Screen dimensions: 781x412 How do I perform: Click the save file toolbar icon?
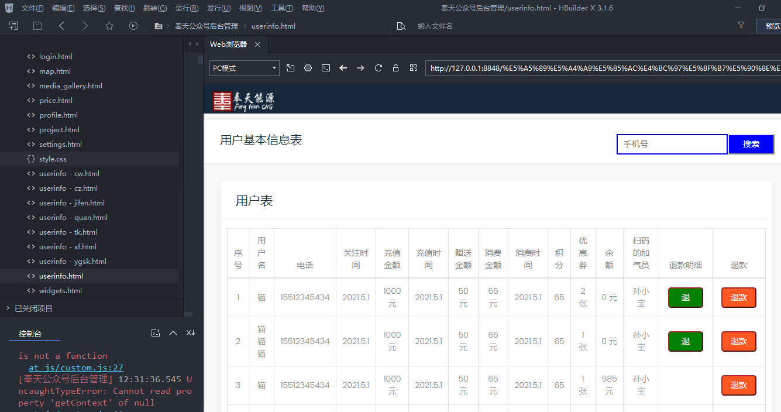point(37,26)
